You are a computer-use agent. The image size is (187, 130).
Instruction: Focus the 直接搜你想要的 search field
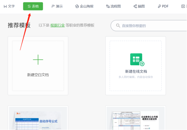tap(149, 26)
